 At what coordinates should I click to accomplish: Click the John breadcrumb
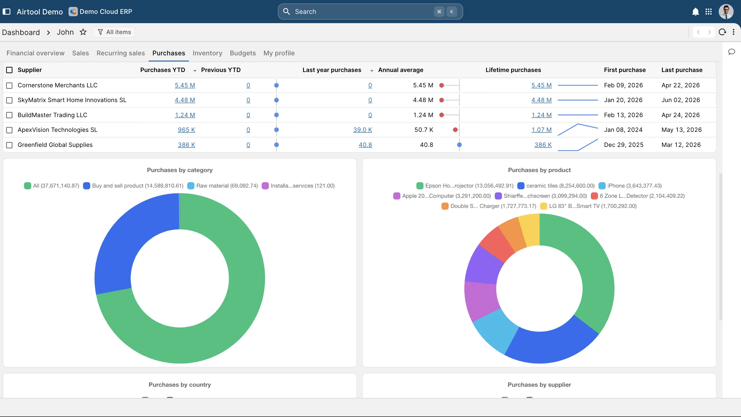(65, 32)
